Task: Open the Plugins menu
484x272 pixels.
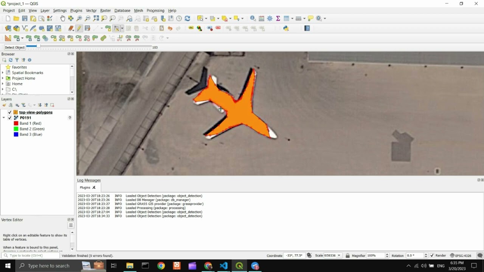Action: click(76, 11)
